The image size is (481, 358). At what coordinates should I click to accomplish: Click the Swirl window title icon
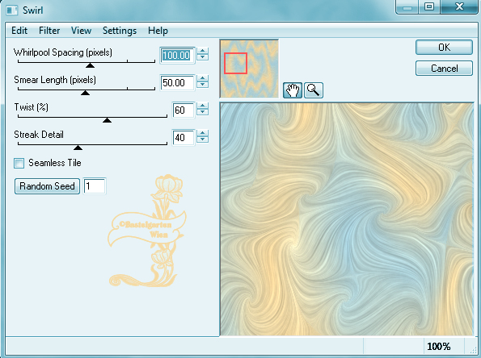12,10
